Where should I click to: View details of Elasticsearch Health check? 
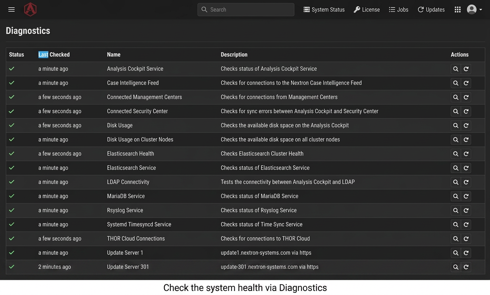click(x=456, y=154)
